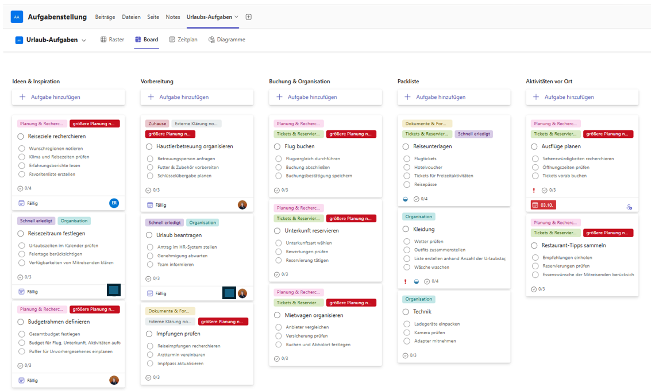The image size is (655, 391).
Task: Open the Diagramme charts view
Action: click(x=226, y=40)
